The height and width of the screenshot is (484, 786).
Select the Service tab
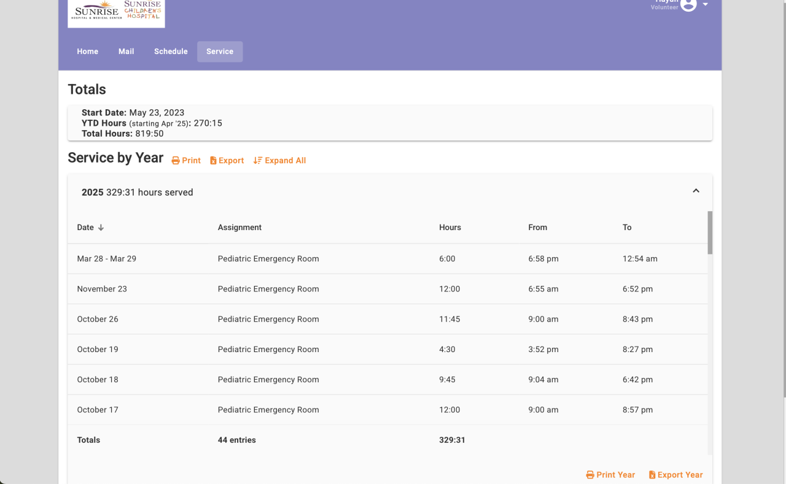tap(220, 52)
